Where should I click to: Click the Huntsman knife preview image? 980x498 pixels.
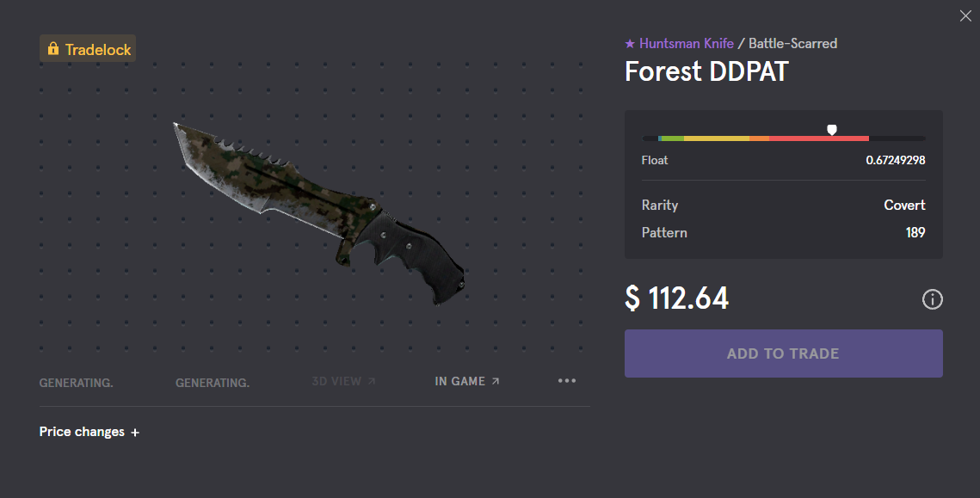(x=318, y=213)
